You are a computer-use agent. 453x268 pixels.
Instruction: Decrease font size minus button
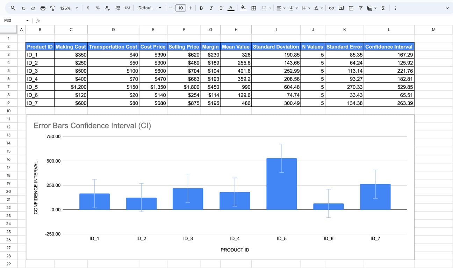171,8
